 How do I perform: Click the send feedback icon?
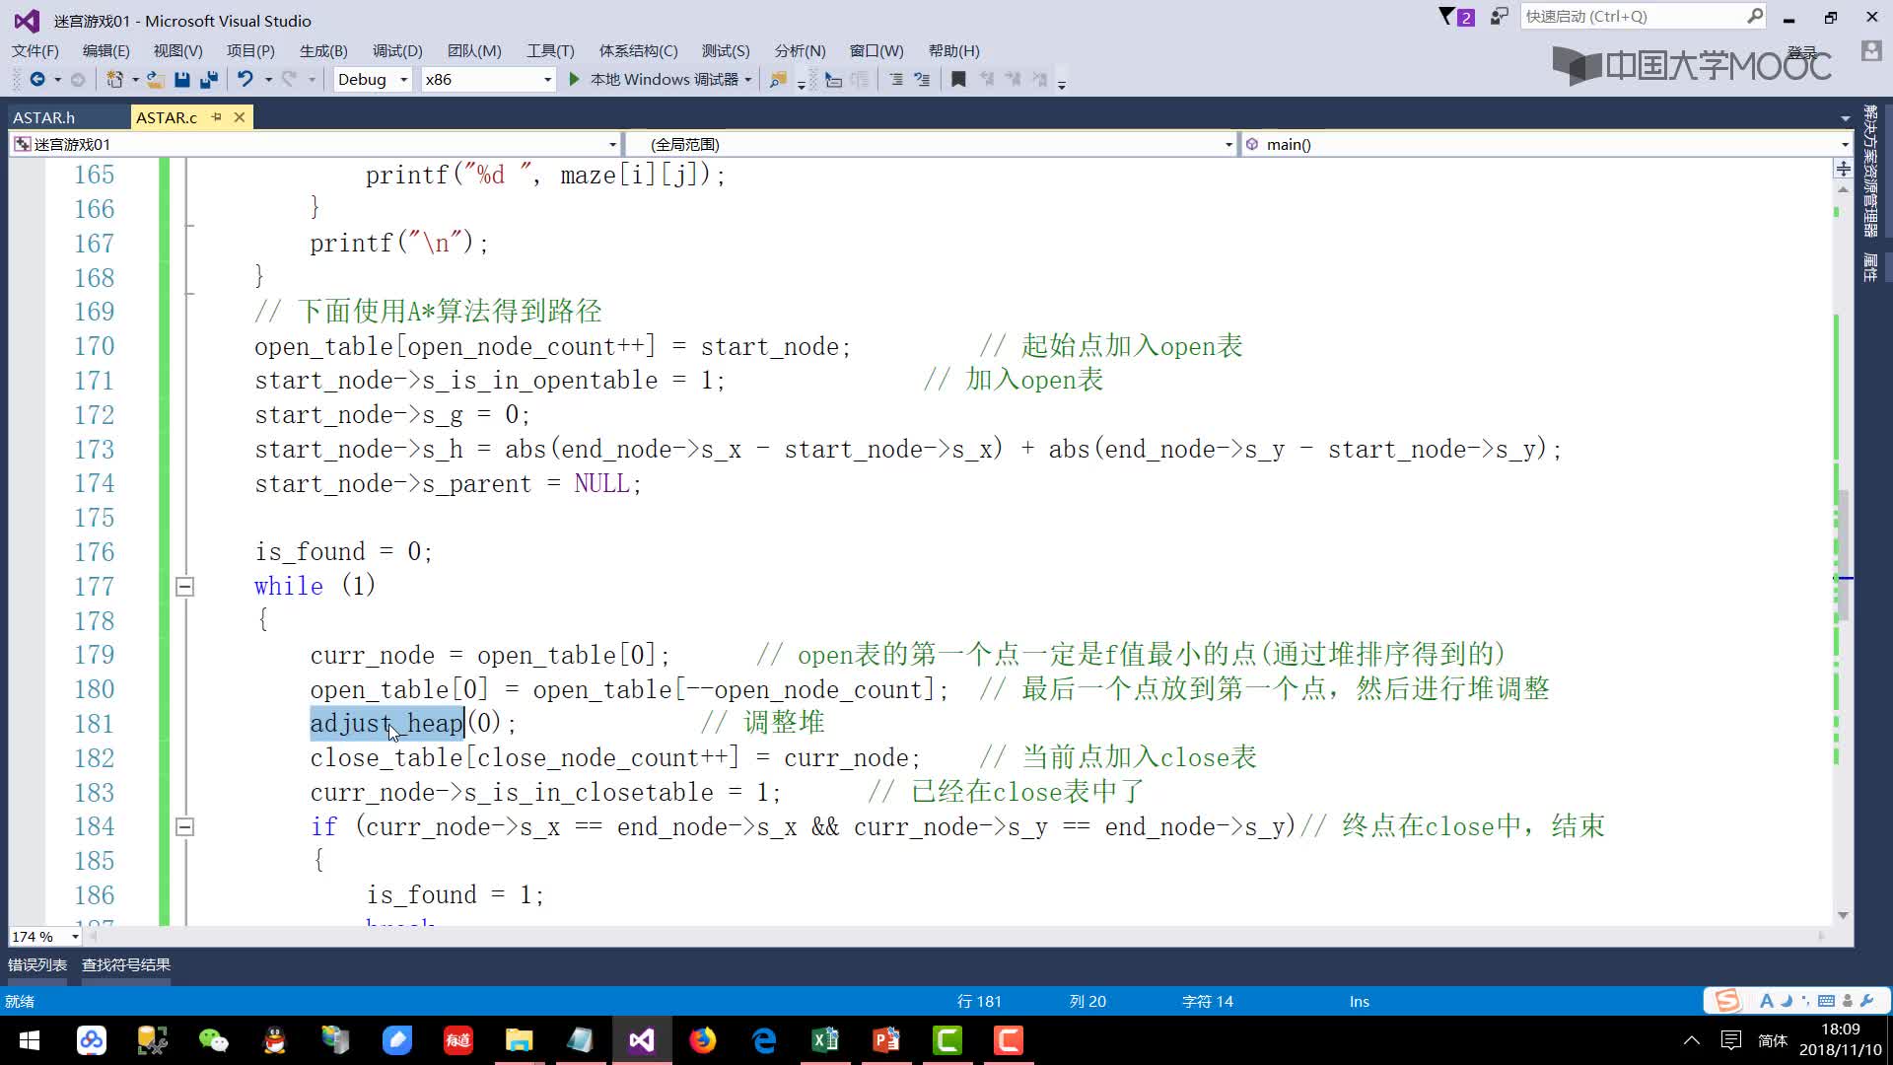1499,17
